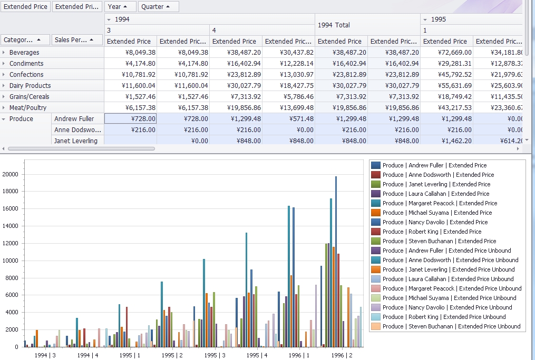Collapse the Produce category row

coord(4,119)
